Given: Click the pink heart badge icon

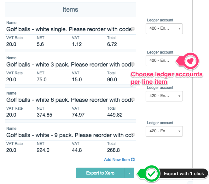Looking at the screenshot, I should pos(190,61).
